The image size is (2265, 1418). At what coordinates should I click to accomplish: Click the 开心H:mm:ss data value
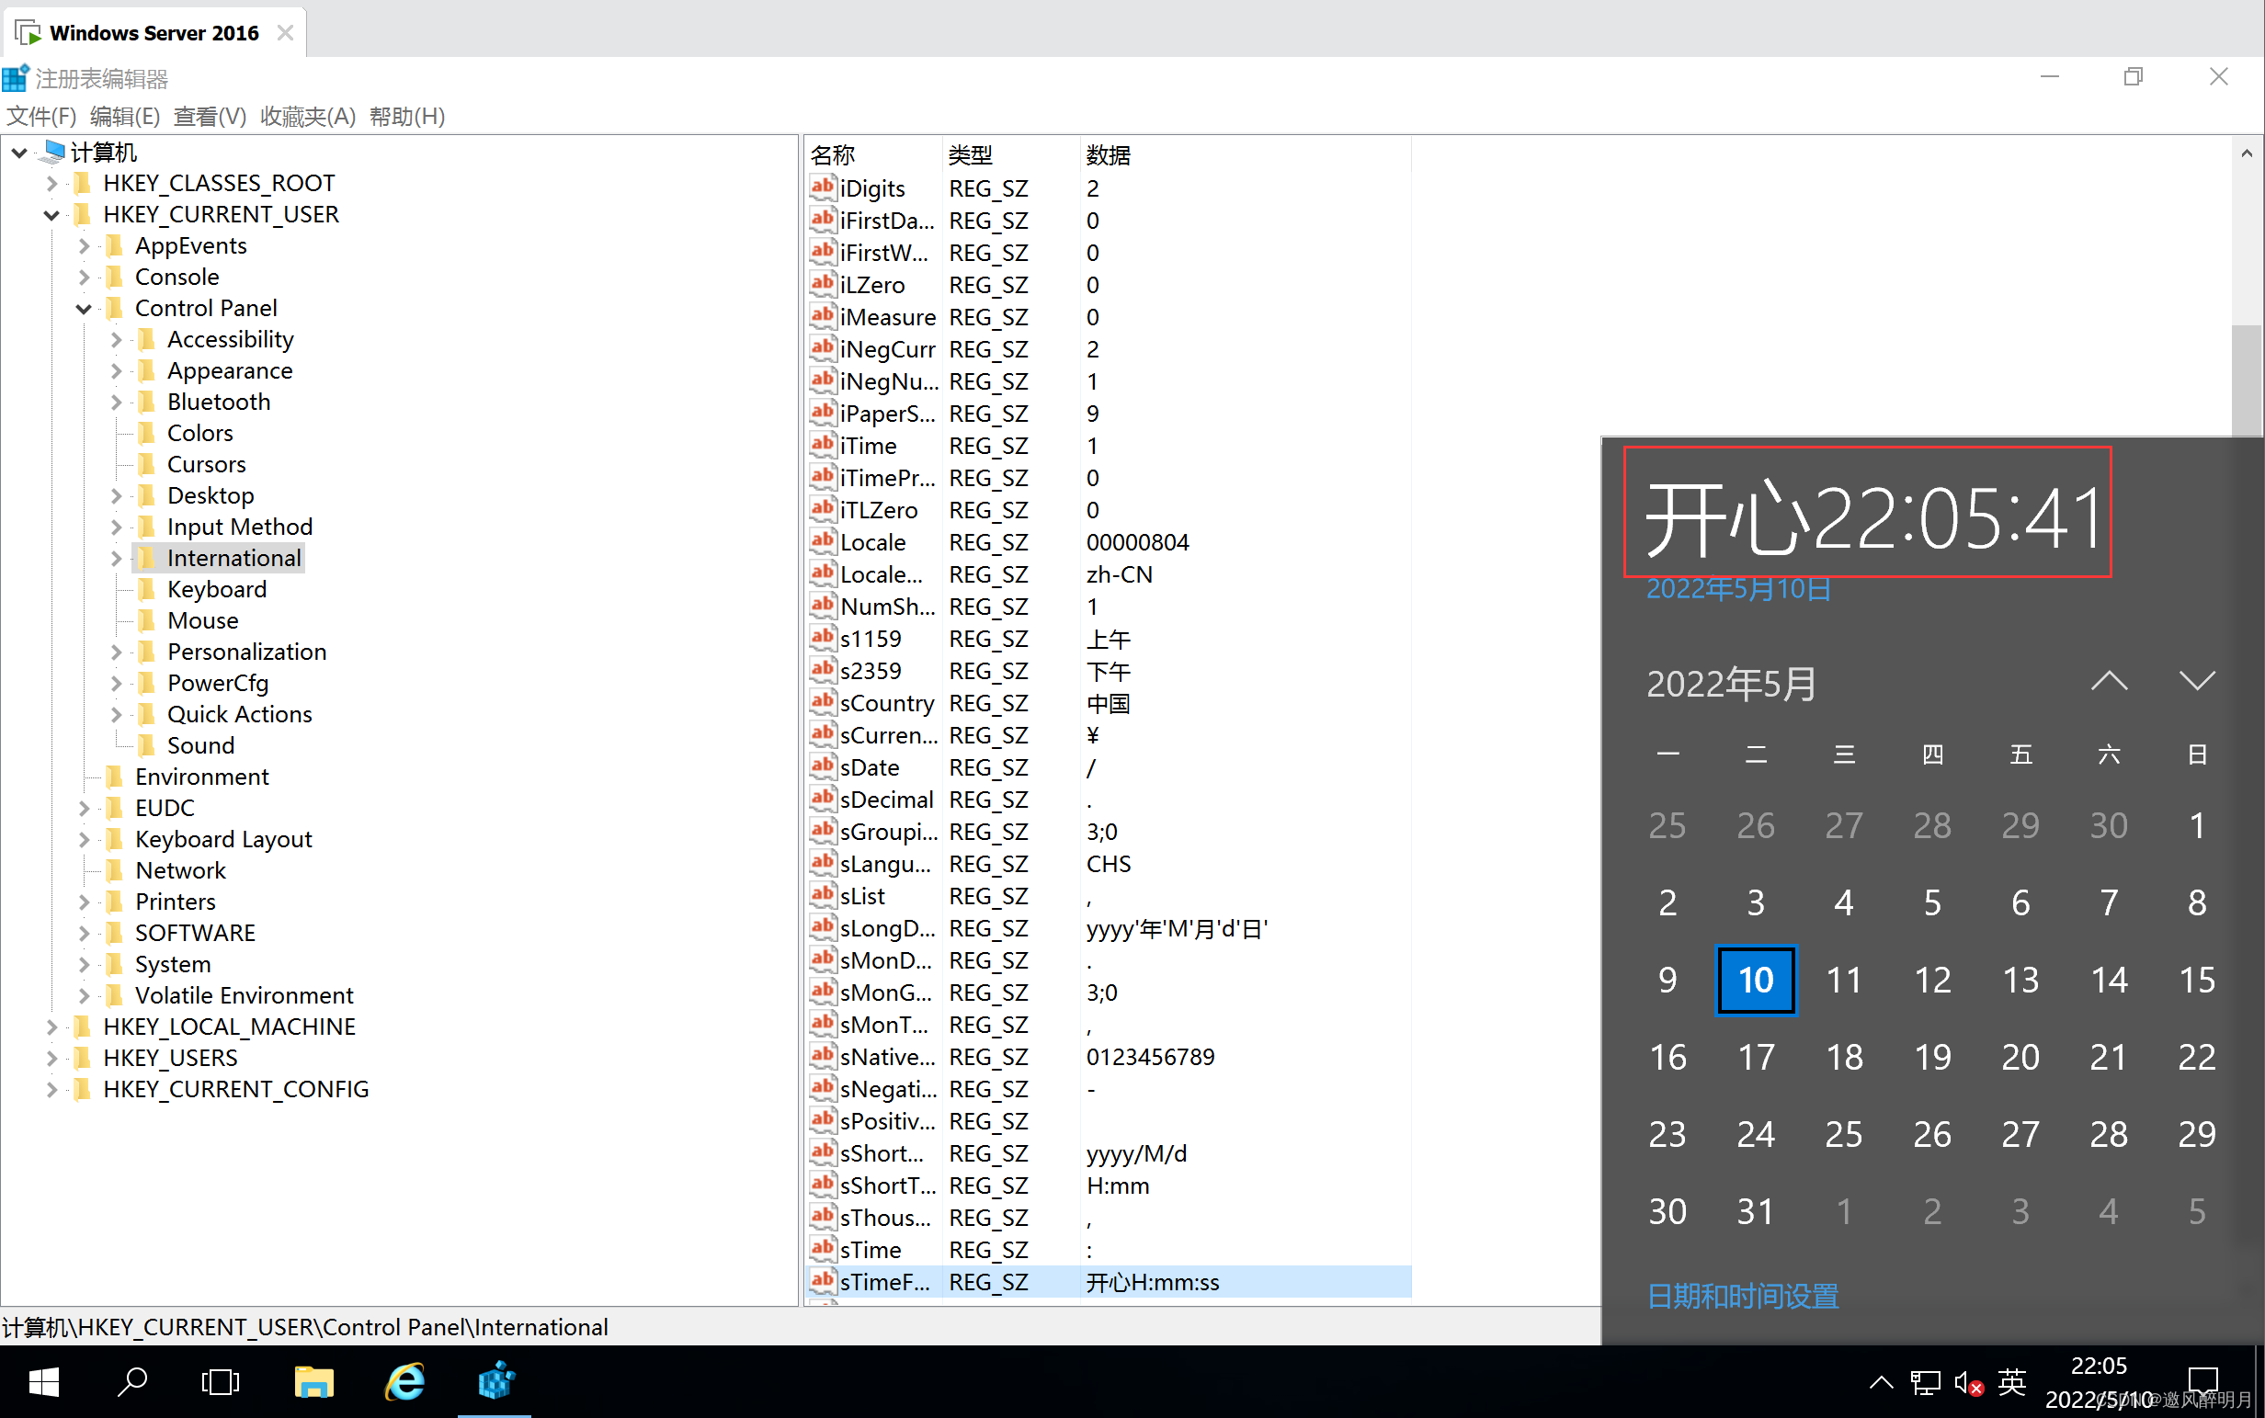pos(1153,1282)
